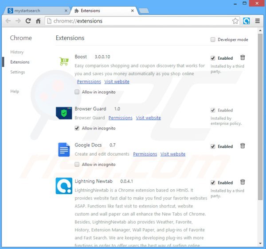Open the Lightning Newtab toolbar icon
Screen dimensions: 266x249
[x=246, y=21]
